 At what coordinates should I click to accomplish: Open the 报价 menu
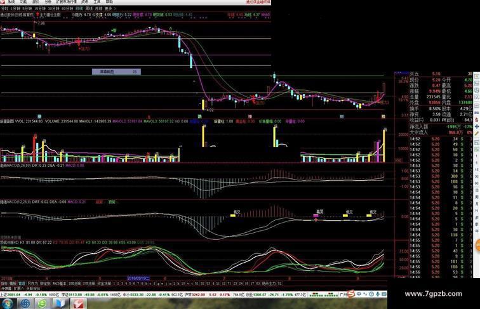(36, 2)
